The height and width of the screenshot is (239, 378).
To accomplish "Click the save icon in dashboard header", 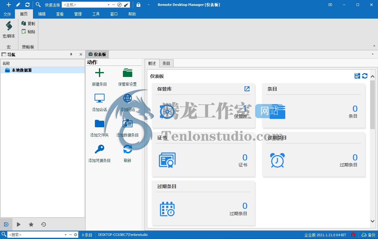I will (x=357, y=76).
